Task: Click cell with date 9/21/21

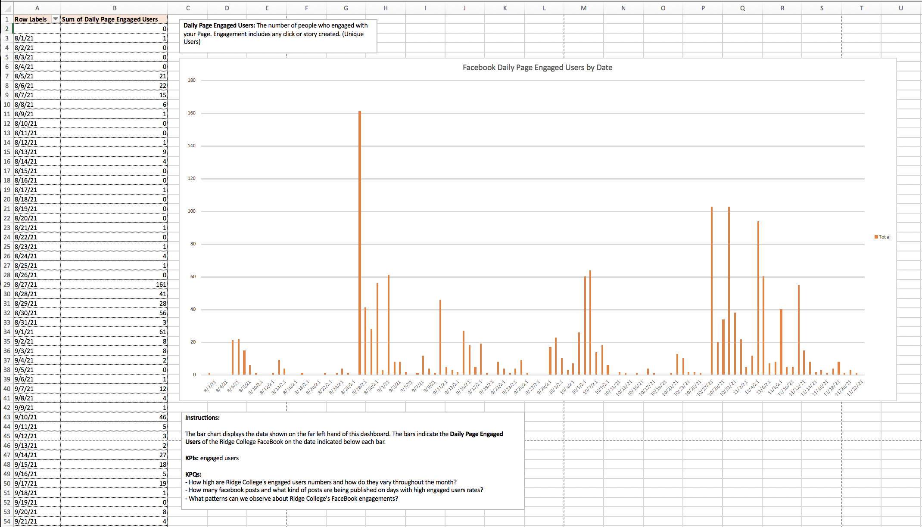Action: pos(37,521)
